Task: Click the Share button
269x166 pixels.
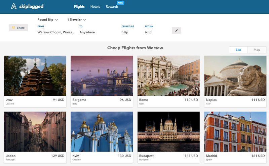Action: click(x=18, y=28)
